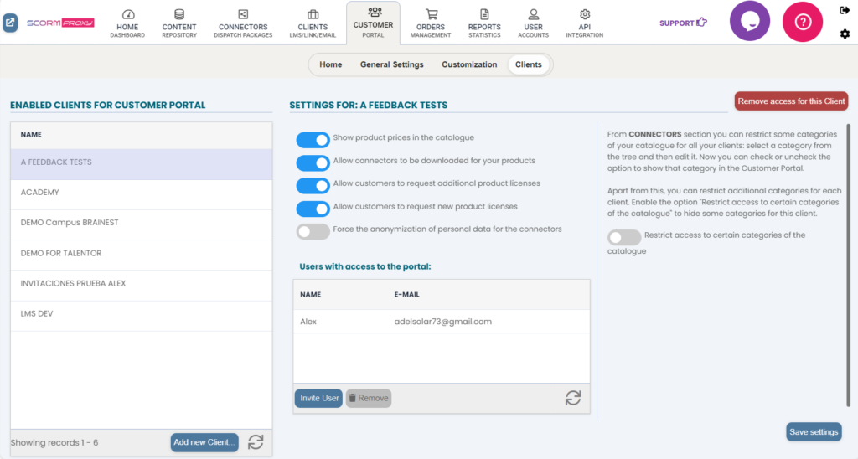Switch to General Settings tab
This screenshot has height=459, width=858.
[x=392, y=64]
